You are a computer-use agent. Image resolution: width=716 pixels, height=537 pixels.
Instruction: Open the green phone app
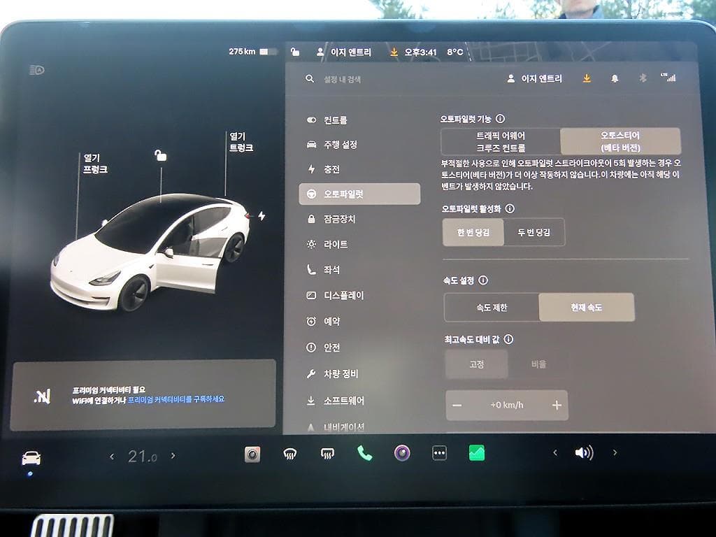pyautogui.click(x=364, y=453)
